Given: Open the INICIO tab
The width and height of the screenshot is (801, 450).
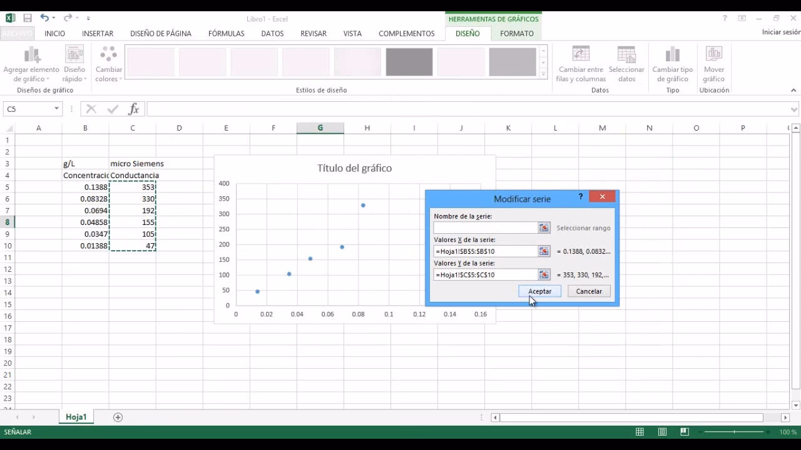Looking at the screenshot, I should pos(54,34).
